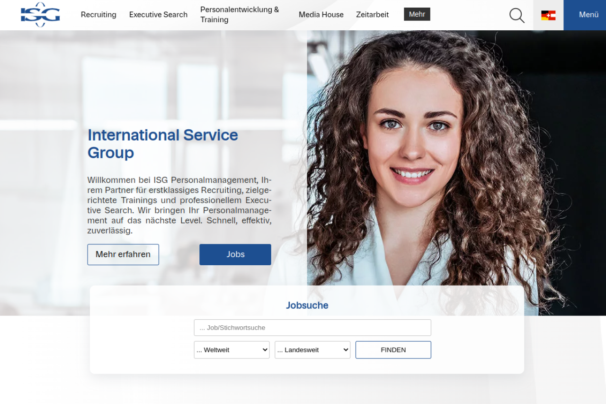Click the International Service Group heading
This screenshot has width=606, height=404.
(162, 144)
